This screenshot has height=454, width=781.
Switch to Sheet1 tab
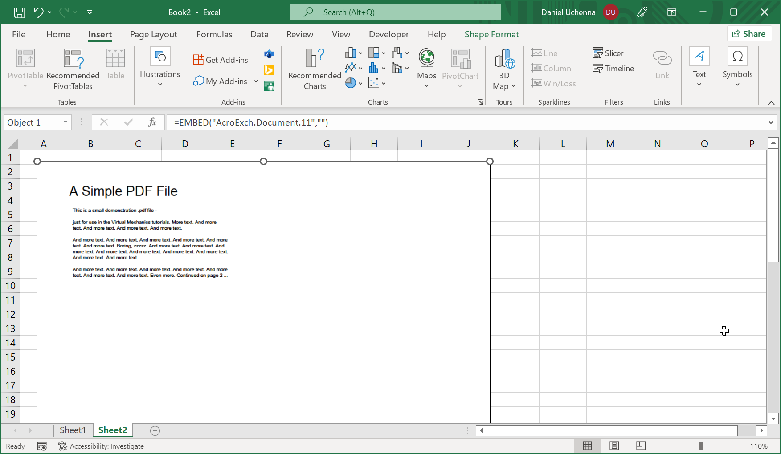click(72, 430)
